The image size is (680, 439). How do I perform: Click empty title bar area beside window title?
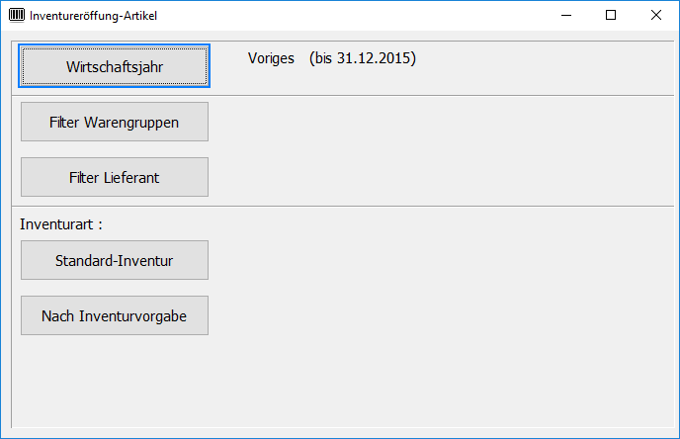[346, 15]
